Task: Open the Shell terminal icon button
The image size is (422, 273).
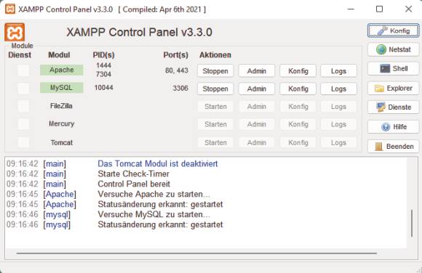Action: coord(393,68)
